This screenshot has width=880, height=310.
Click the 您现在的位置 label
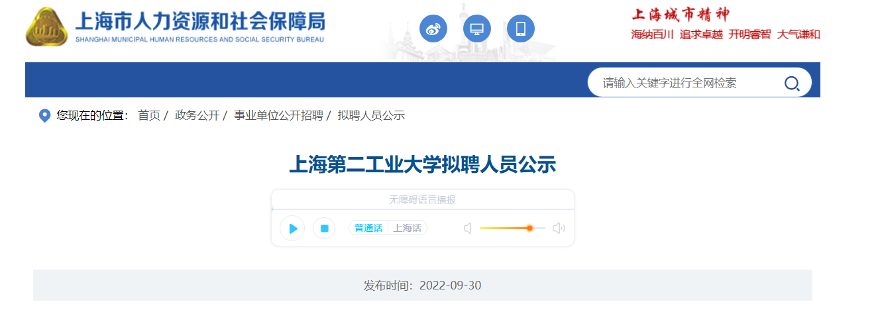[x=93, y=115]
